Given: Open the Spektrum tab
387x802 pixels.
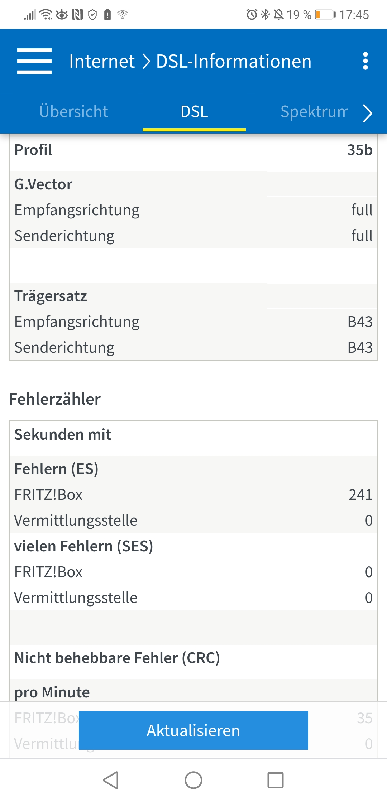Looking at the screenshot, I should point(314,112).
